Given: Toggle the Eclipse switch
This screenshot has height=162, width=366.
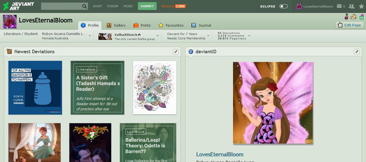Looking at the screenshot, I should pos(283,6).
